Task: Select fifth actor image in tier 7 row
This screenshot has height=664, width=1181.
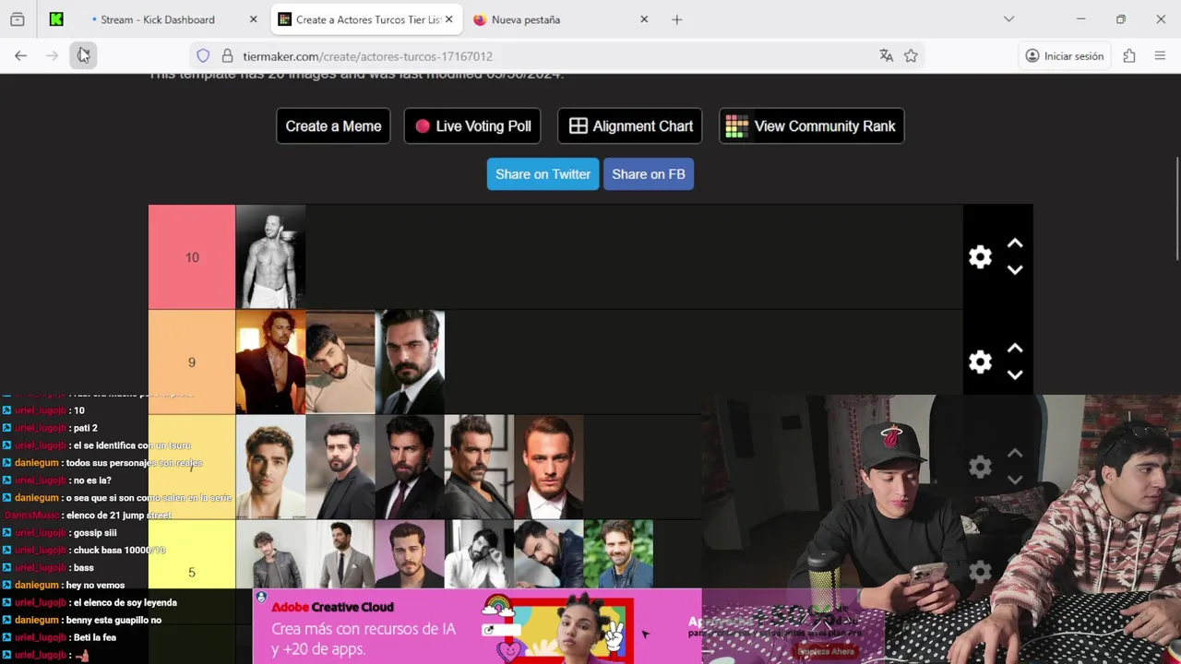Action: (x=549, y=468)
